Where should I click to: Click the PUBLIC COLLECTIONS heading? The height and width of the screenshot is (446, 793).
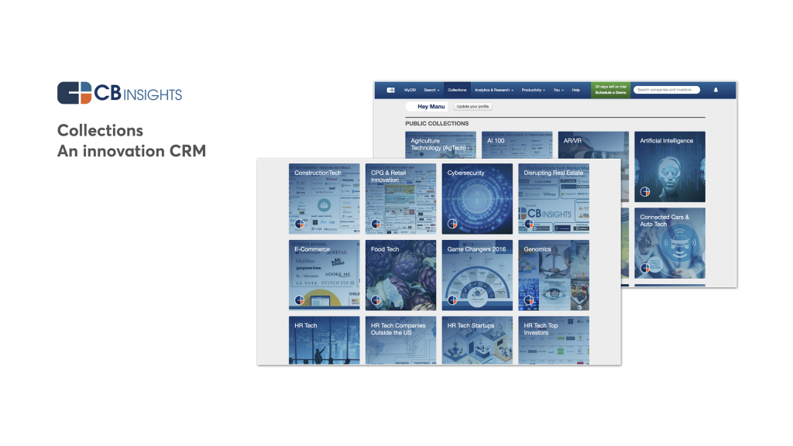[x=437, y=123]
